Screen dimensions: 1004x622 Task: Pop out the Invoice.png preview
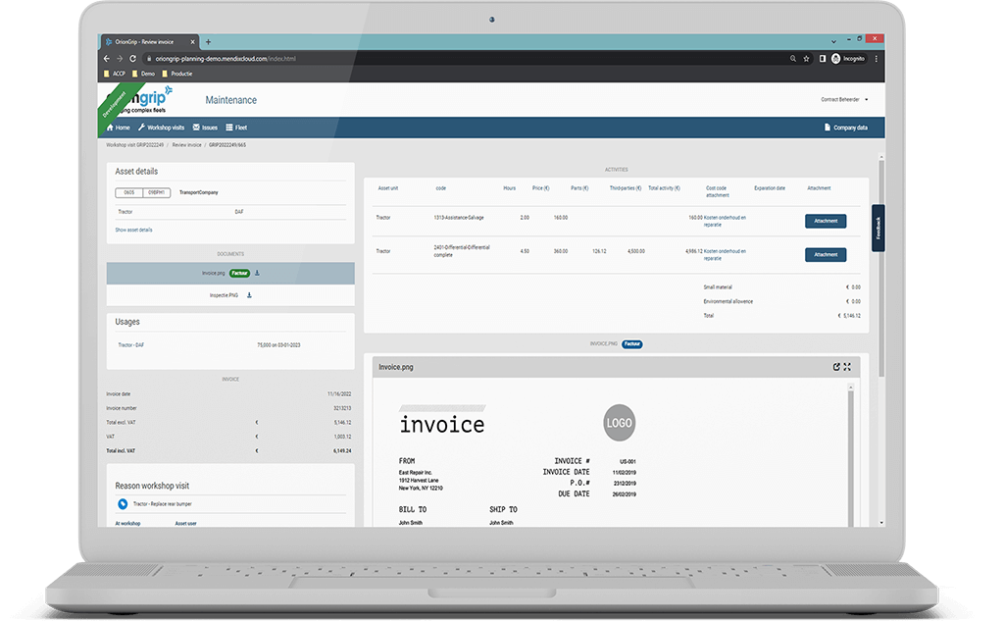836,366
